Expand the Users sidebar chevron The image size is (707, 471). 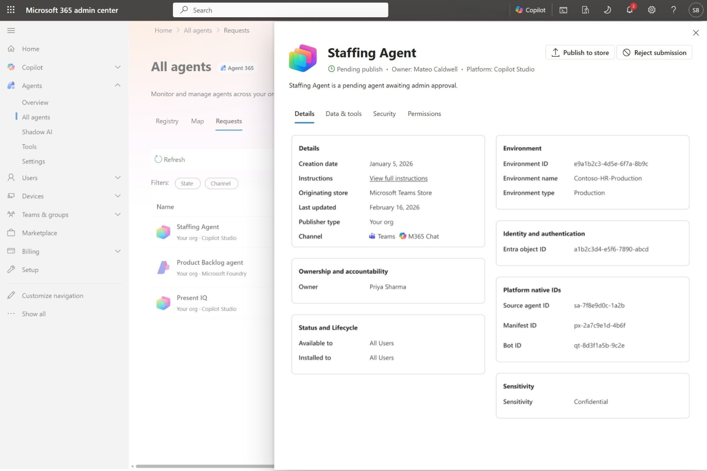click(118, 178)
